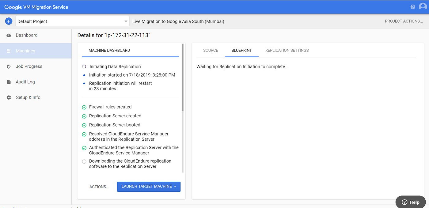
Task: Select the BLUEPRINT tab
Action: (241, 50)
